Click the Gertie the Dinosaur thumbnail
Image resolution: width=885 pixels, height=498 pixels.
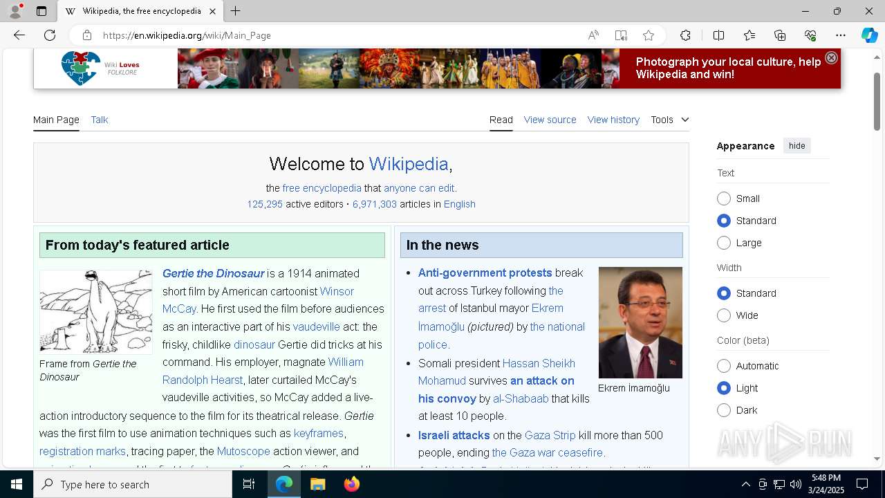point(96,312)
